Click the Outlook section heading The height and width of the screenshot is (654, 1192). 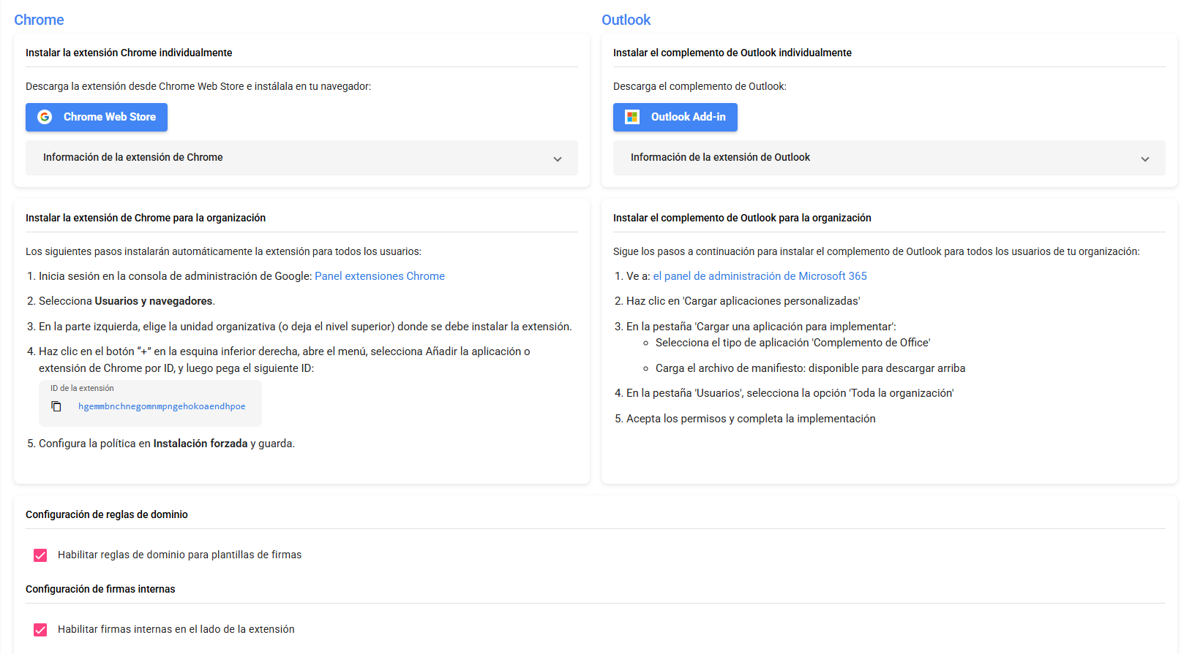[x=626, y=20]
